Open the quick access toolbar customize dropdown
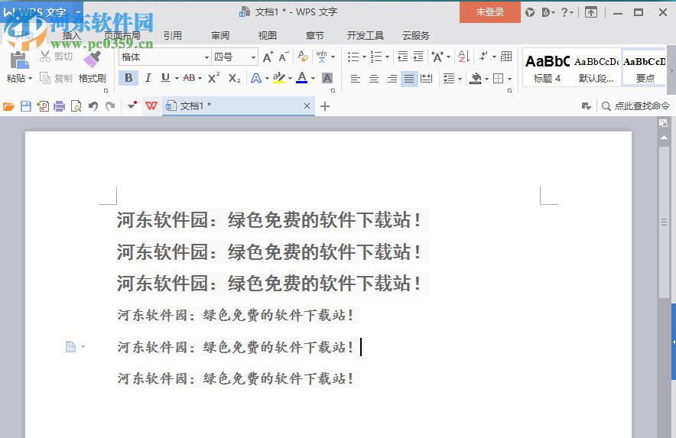676x438 pixels. (132, 105)
